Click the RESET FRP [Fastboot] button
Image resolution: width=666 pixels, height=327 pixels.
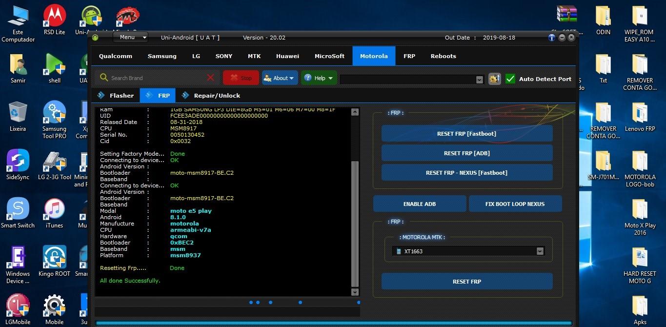coord(467,134)
